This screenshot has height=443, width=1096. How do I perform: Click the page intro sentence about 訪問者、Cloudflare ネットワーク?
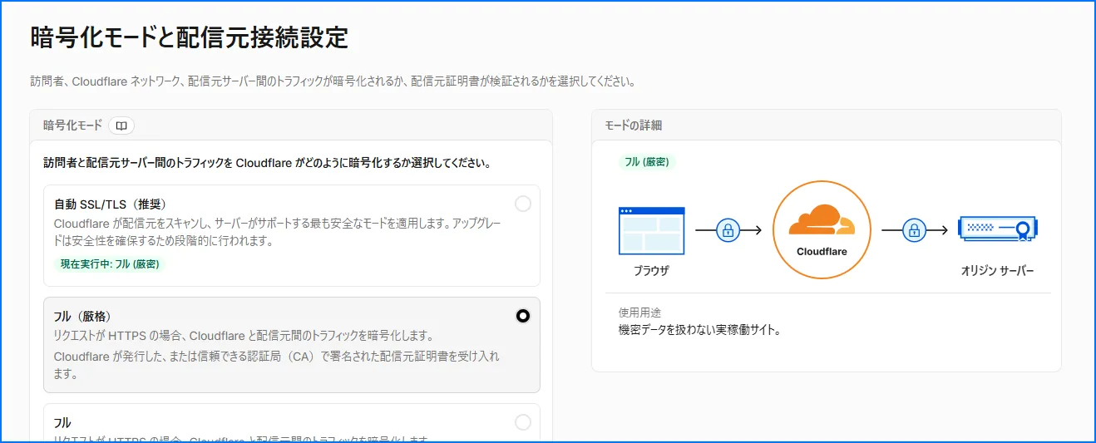333,82
